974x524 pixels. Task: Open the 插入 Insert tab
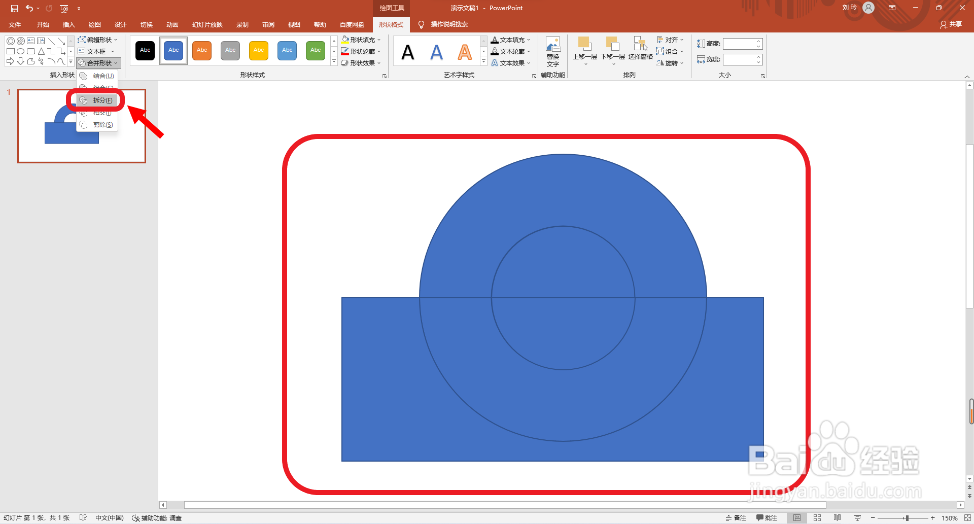[68, 24]
